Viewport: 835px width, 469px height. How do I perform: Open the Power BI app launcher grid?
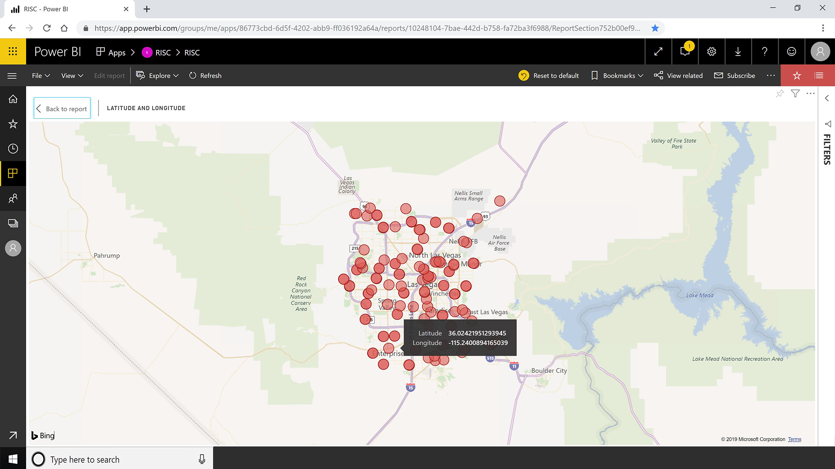[13, 52]
